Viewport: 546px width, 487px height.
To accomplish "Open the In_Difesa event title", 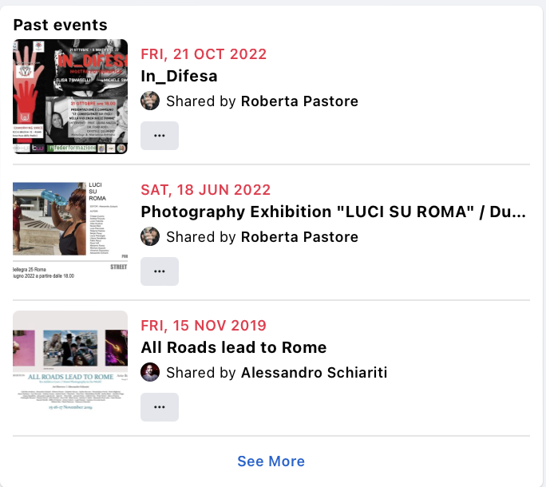I will pyautogui.click(x=179, y=76).
